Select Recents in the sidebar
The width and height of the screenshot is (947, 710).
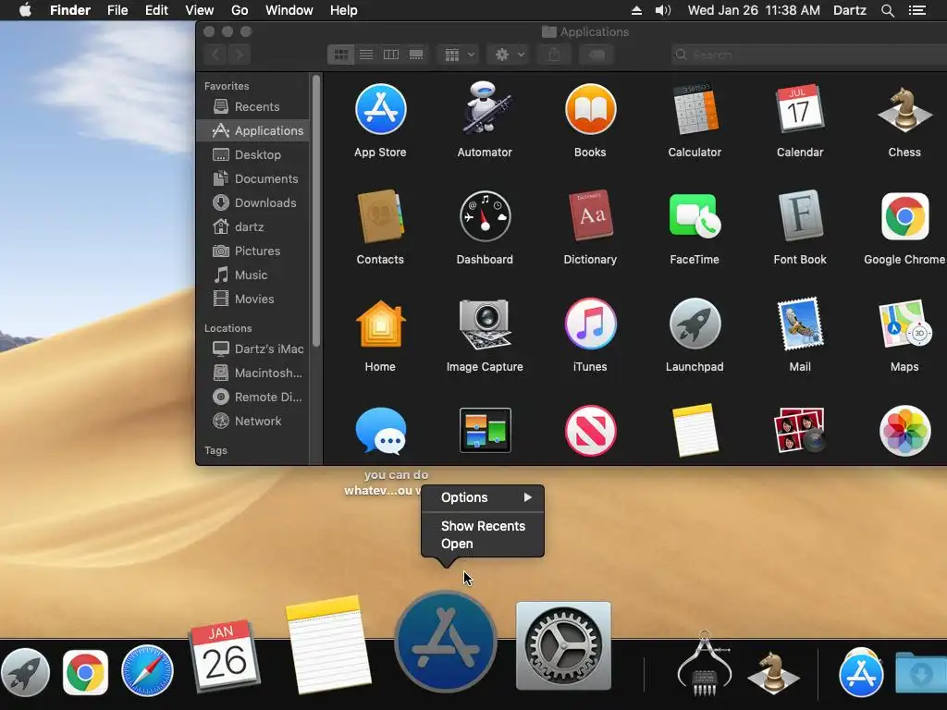click(253, 107)
